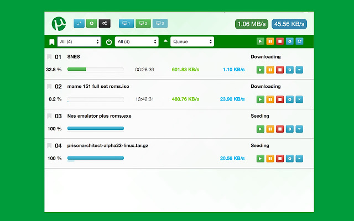Screen dimensions: 354x221
Task: Toggle bookmark flag for prisonarchitect torrent
Action: pyautogui.click(x=49, y=146)
